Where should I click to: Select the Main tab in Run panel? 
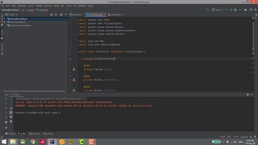point(17,95)
